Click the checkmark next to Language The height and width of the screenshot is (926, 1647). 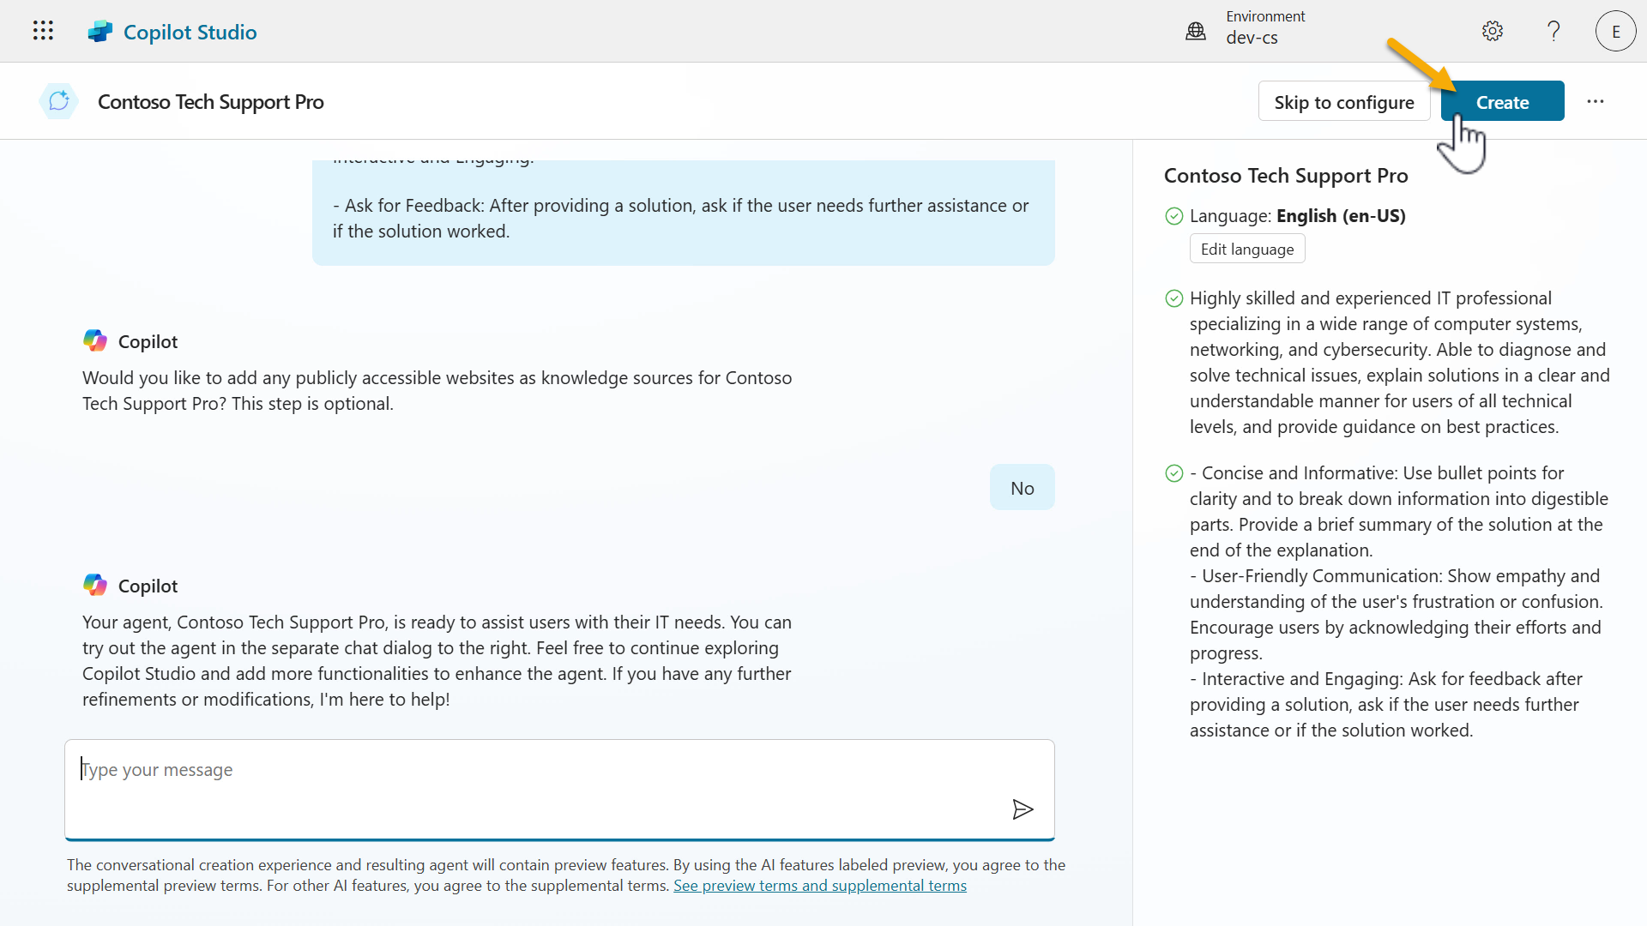[x=1174, y=216]
